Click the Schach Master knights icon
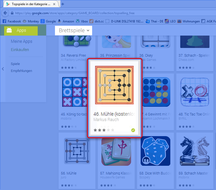Image resolution: width=216 pixels, height=190 pixels. click(x=195, y=151)
